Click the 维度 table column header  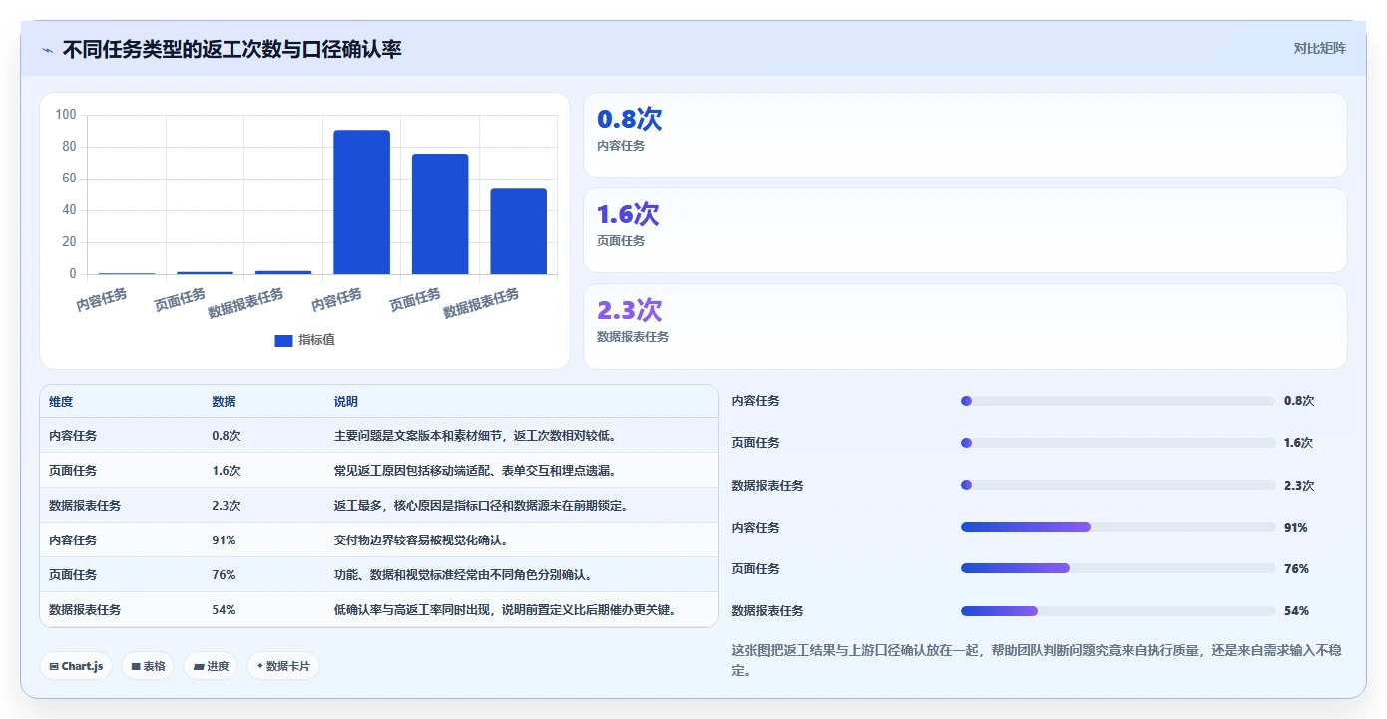61,402
